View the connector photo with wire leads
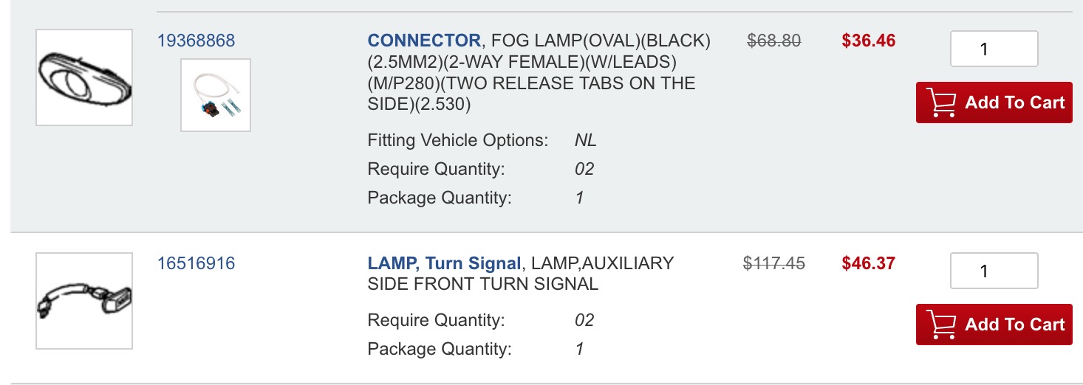1083x385 pixels. pyautogui.click(x=216, y=95)
